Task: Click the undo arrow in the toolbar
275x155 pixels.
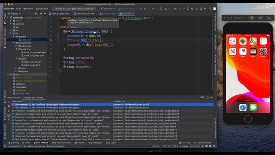Action: [x=192, y=9]
